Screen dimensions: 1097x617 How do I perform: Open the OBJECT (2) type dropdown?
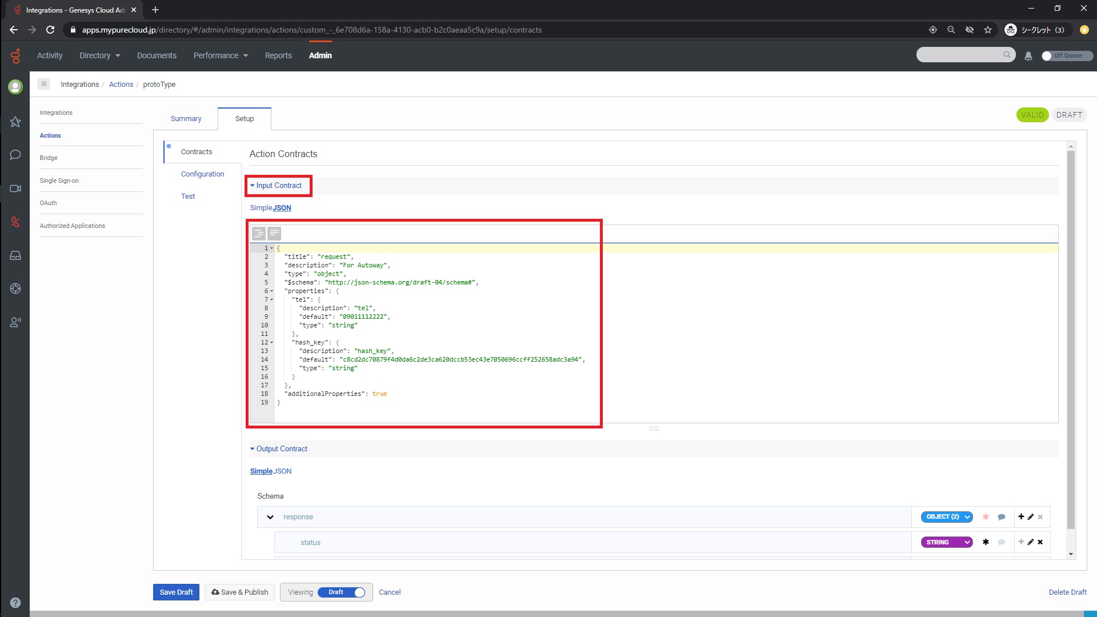(x=947, y=516)
